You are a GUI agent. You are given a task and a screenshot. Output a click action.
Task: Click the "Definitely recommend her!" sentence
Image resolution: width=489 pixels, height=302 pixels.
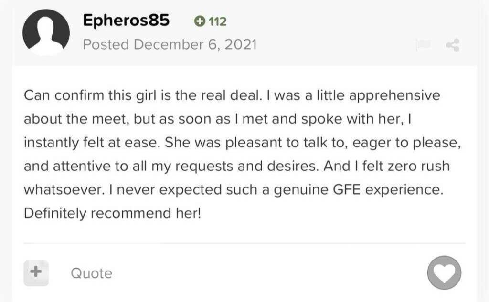click(113, 212)
